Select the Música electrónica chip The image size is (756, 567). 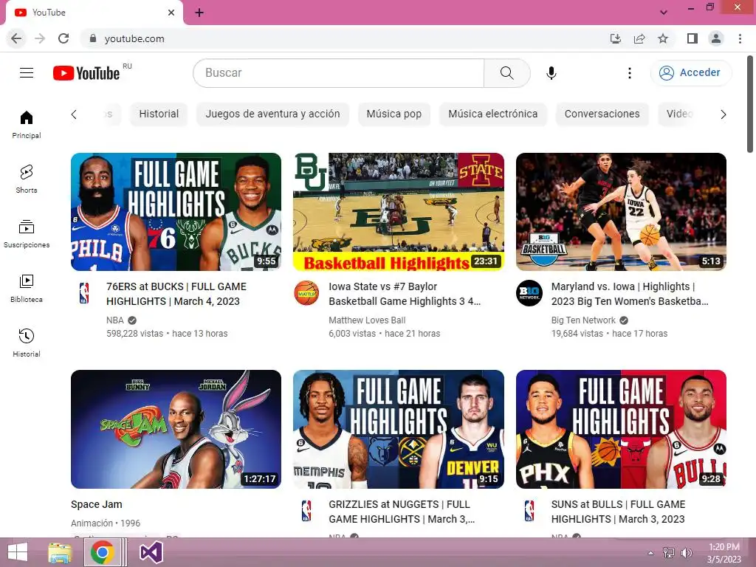pos(492,114)
